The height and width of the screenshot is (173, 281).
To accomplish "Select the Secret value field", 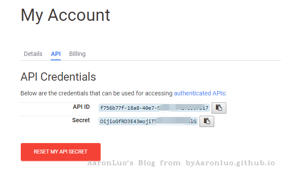I will pos(148,121).
